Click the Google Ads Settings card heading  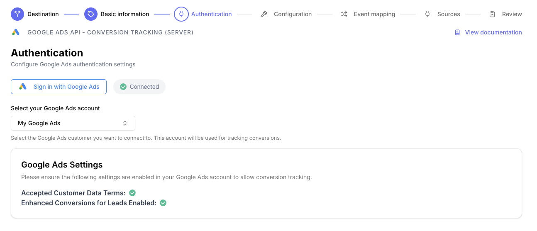coord(62,165)
